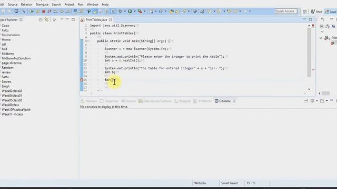337x189 pixels.
Task: Open the Window menu
Action: (x=93, y=4)
